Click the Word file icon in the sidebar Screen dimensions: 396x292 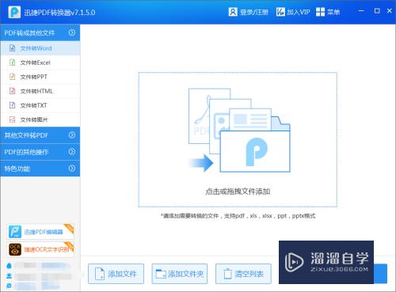12,48
